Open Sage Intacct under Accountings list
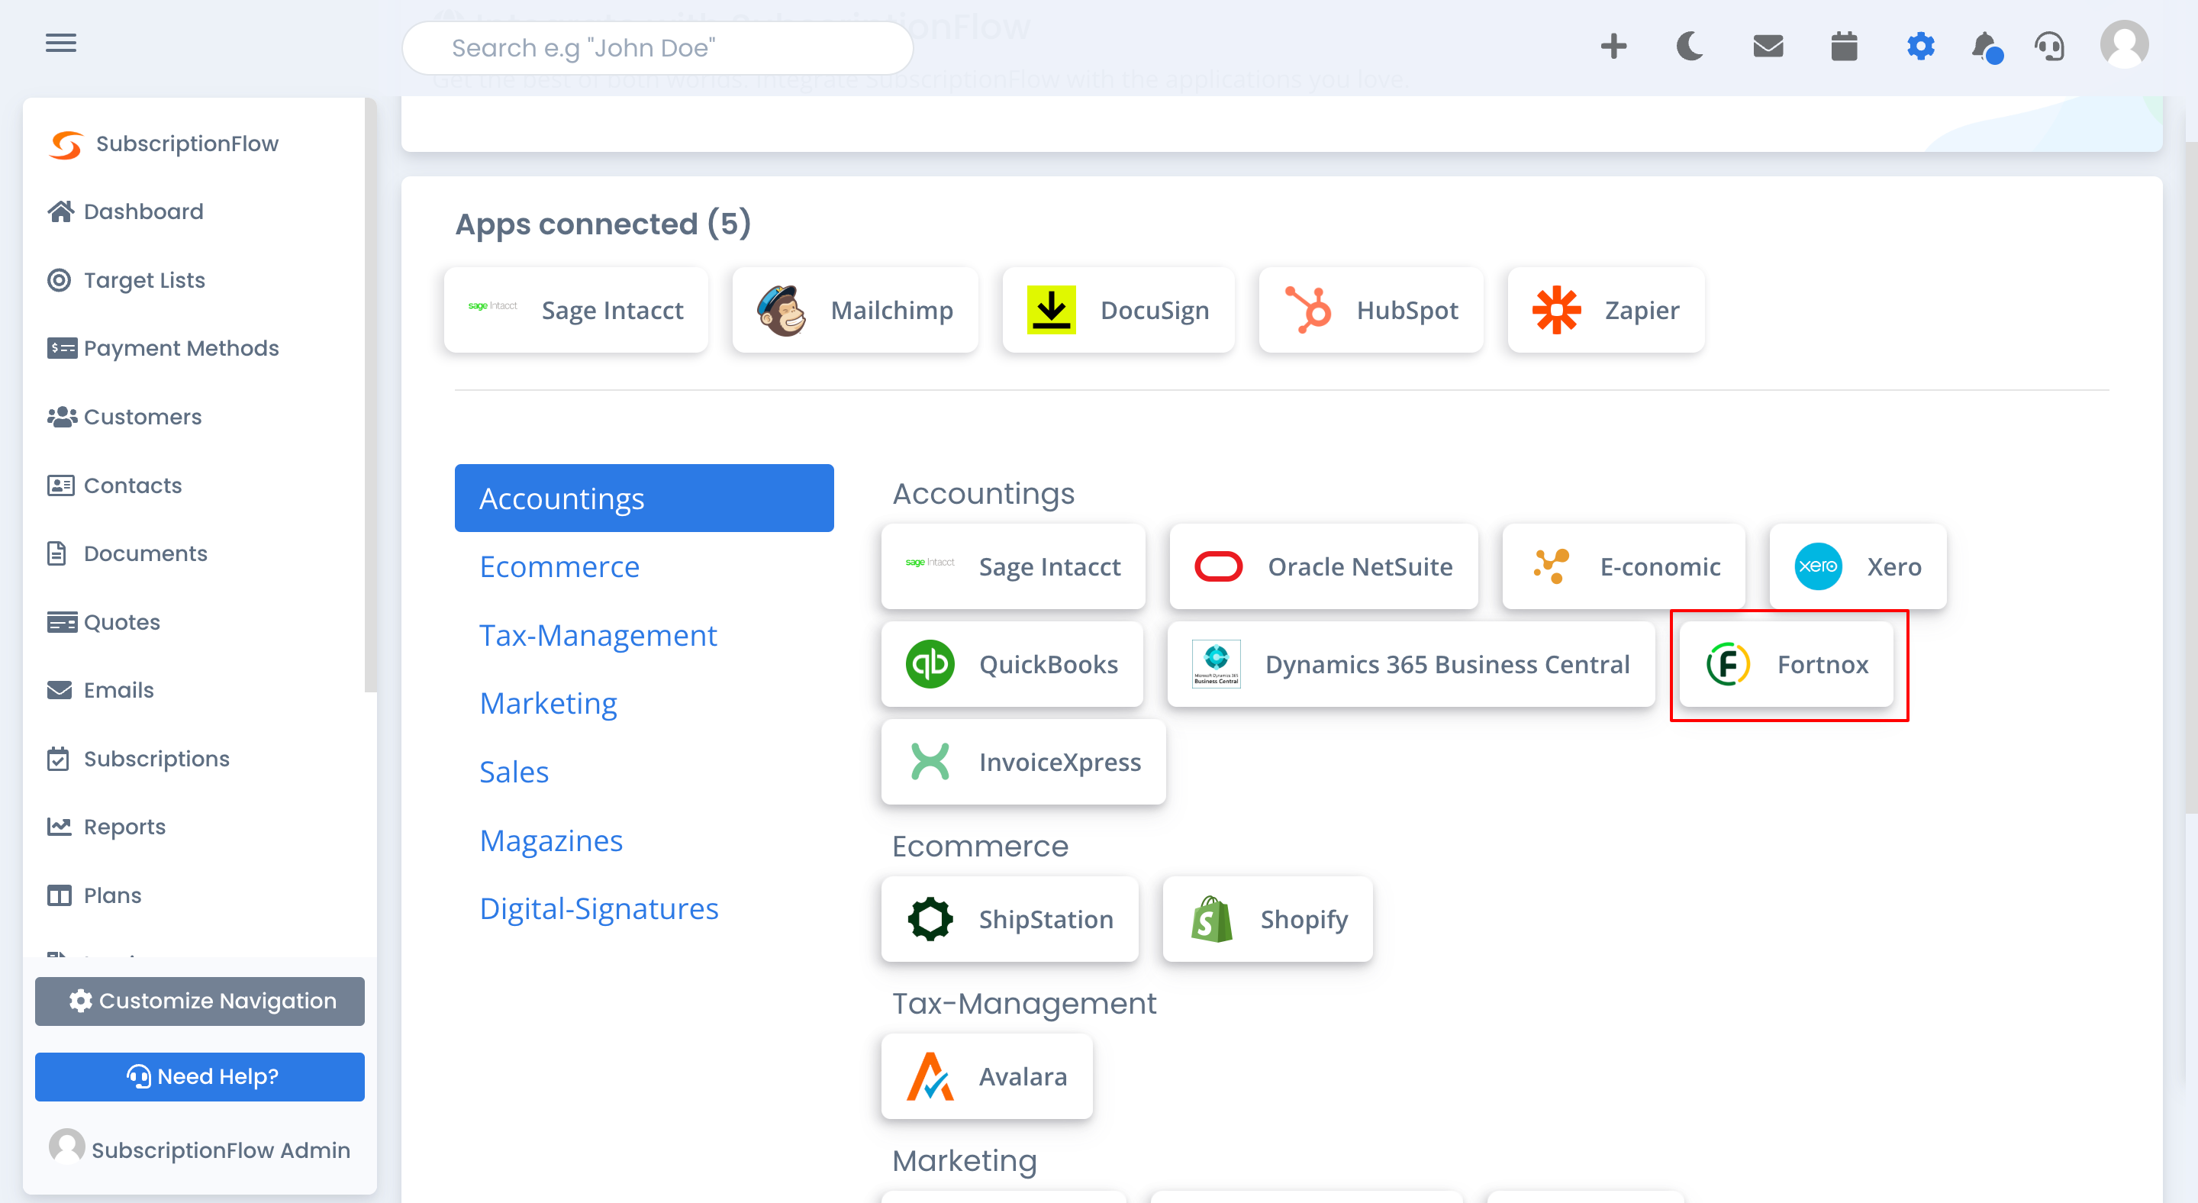Viewport: 2198px width, 1203px height. click(x=1014, y=566)
